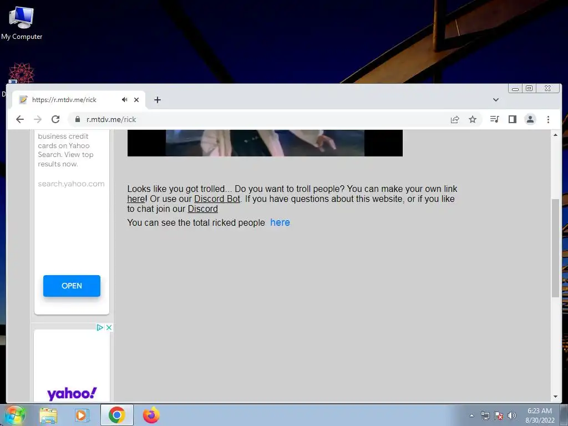Bookmark this tab with the star icon
Image resolution: width=568 pixels, height=426 pixels.
[473, 119]
